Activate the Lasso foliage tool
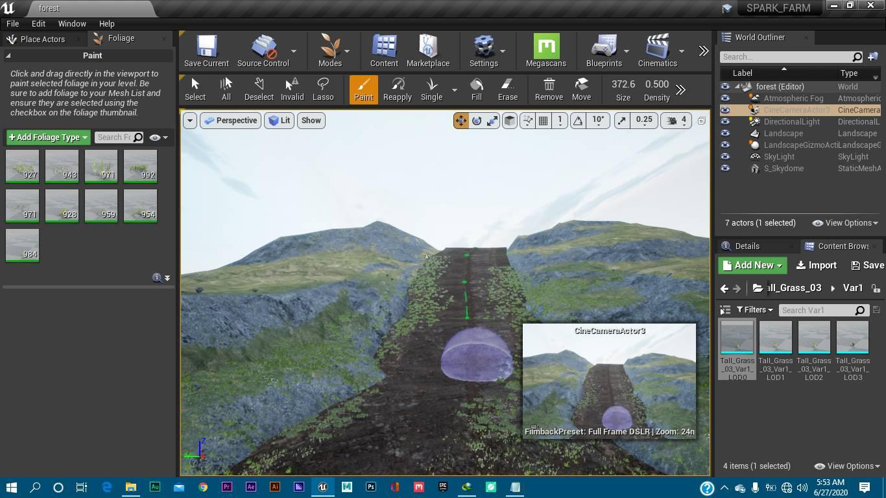This screenshot has width=886, height=498. pyautogui.click(x=323, y=89)
